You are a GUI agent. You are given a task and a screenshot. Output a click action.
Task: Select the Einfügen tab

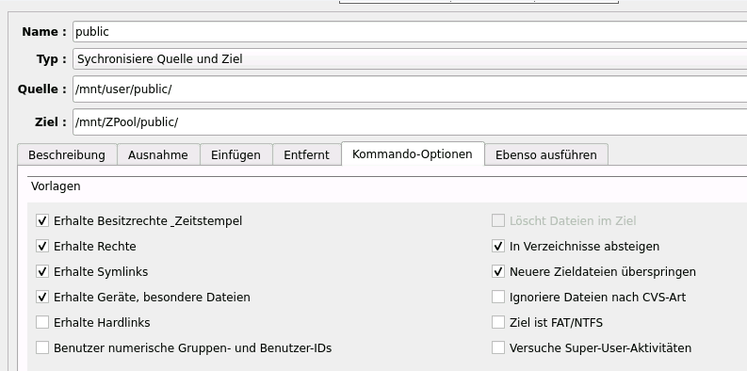235,154
